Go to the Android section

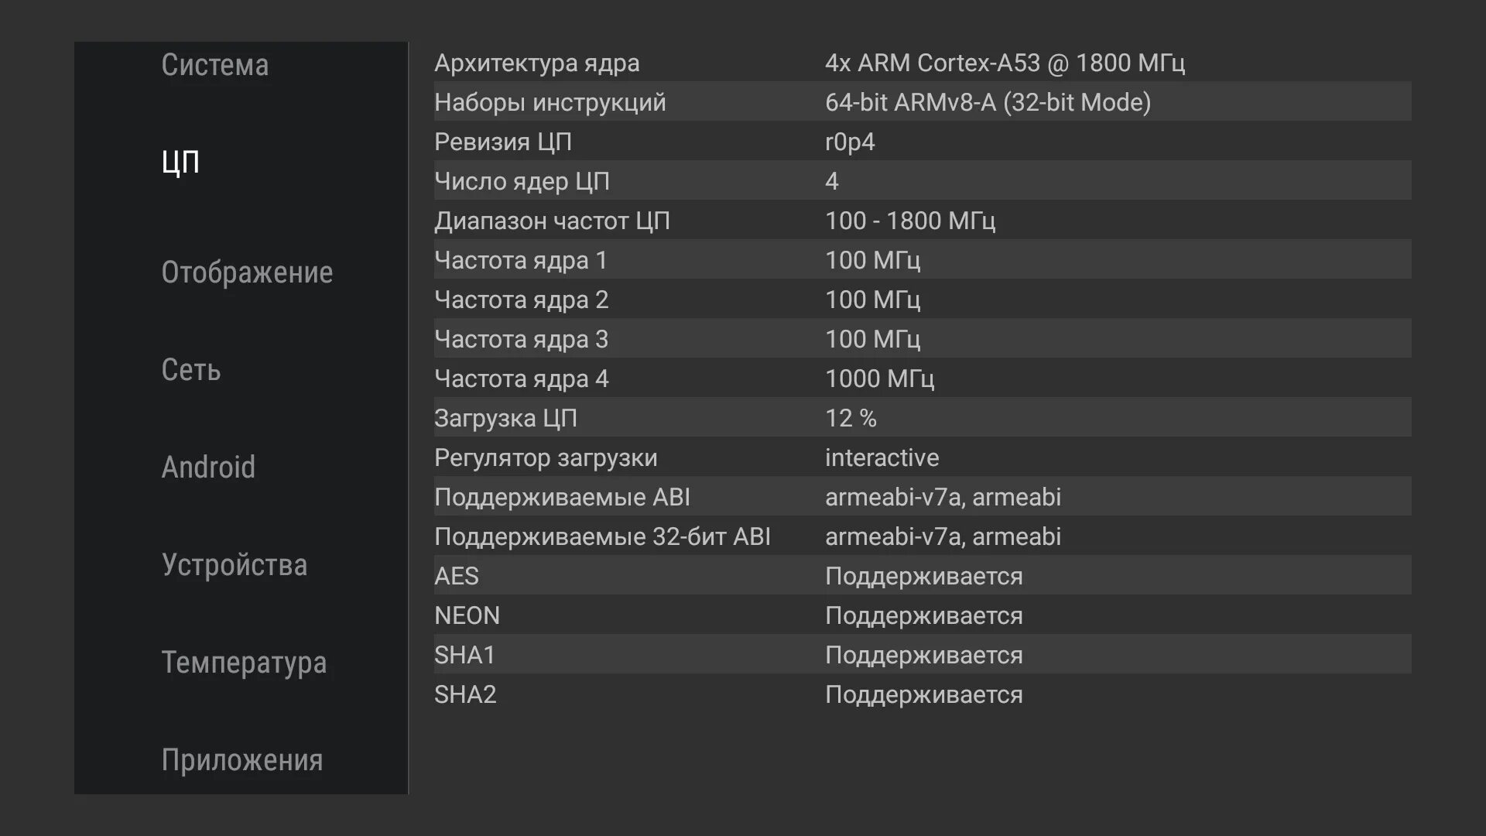(208, 468)
